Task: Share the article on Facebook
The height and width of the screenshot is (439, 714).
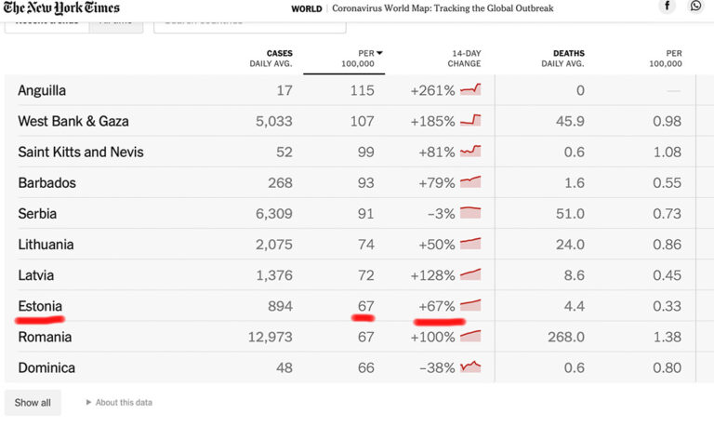Action: coord(667,7)
